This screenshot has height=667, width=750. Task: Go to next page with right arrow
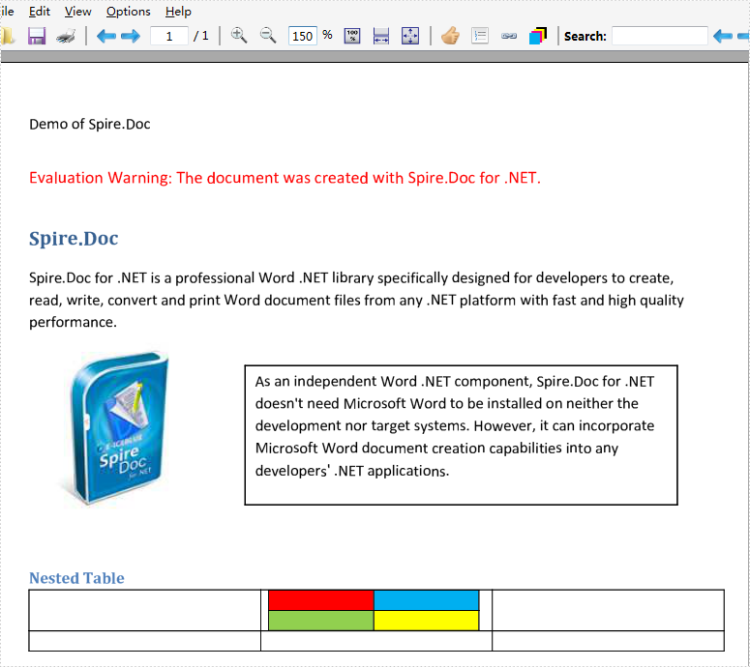point(131,36)
